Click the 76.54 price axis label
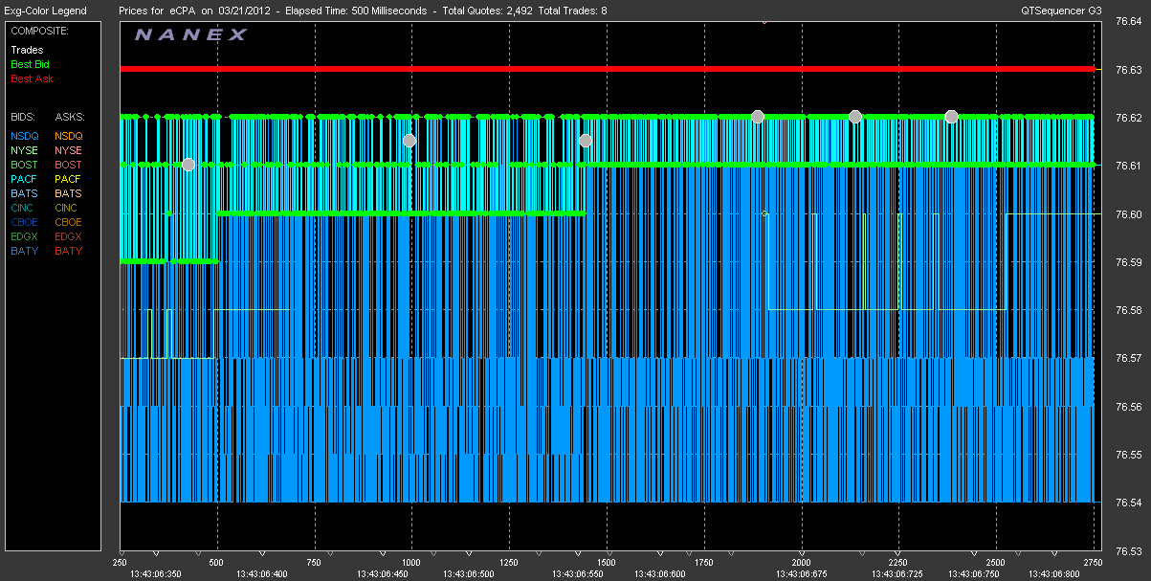 [1129, 503]
